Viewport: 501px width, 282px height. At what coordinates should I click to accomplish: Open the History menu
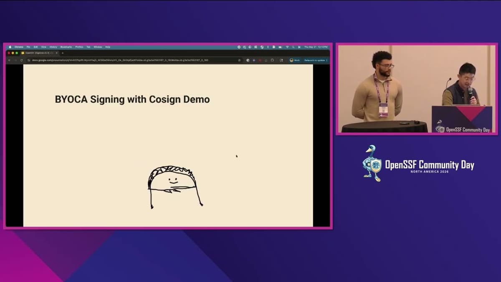coord(53,47)
